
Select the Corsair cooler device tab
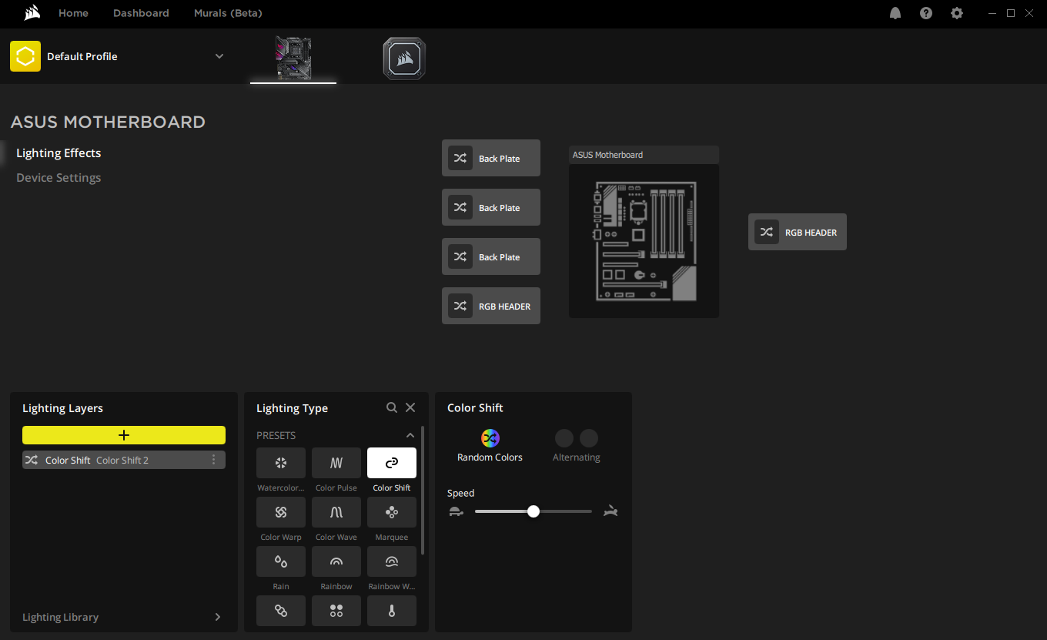(x=404, y=59)
